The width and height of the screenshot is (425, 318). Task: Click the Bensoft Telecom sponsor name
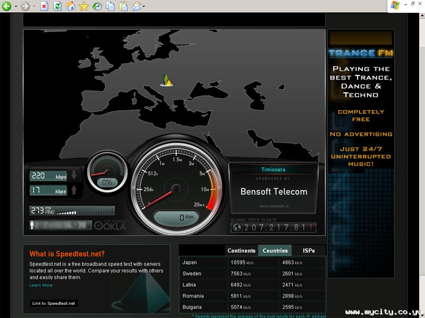pos(274,191)
